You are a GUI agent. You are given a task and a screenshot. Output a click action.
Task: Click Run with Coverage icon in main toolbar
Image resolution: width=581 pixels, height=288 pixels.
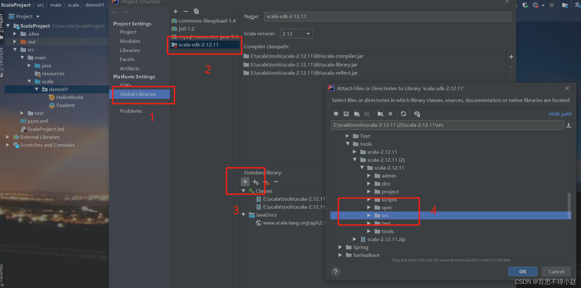pos(525,5)
